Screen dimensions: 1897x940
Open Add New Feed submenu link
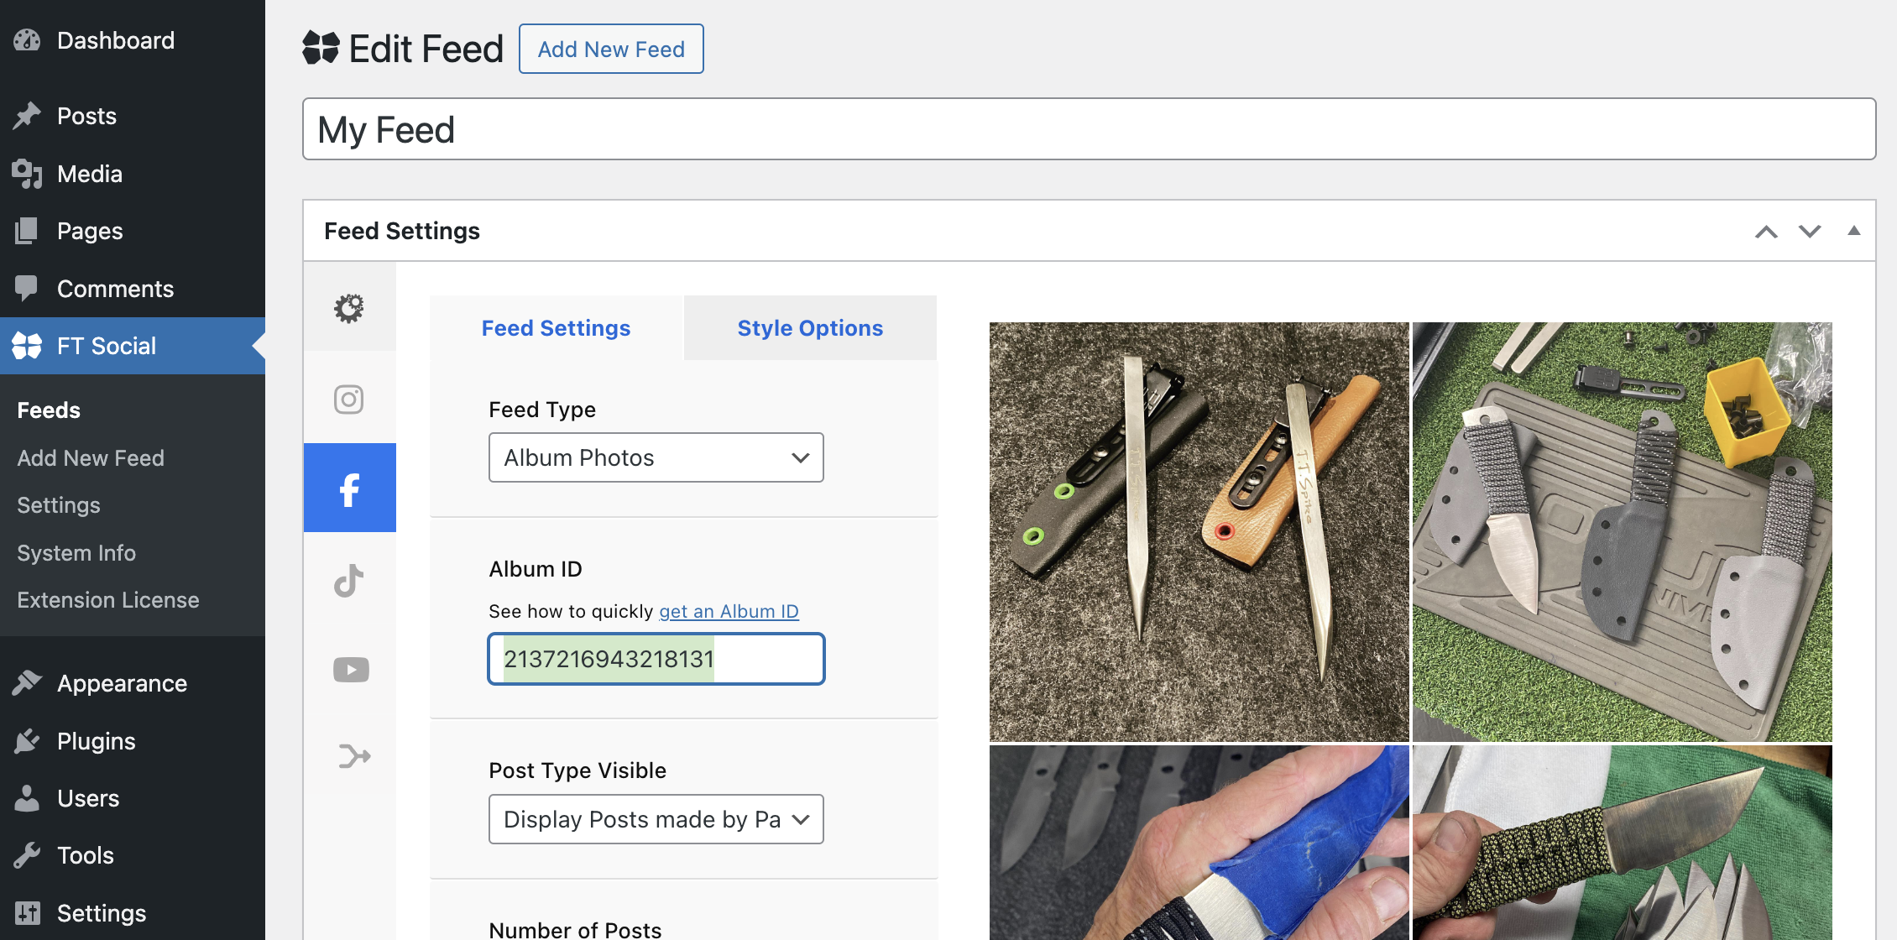pyautogui.click(x=91, y=458)
